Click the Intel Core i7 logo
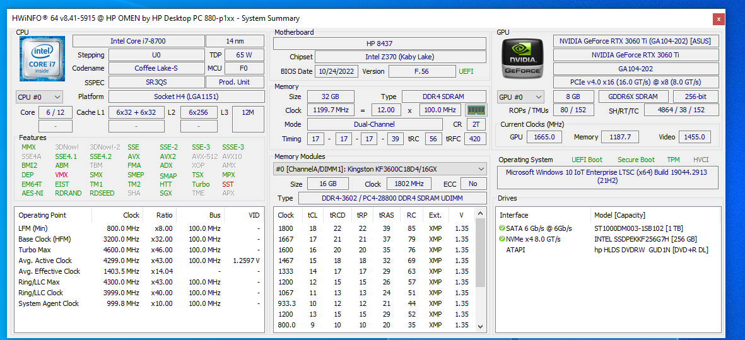The image size is (745, 340). tap(42, 58)
